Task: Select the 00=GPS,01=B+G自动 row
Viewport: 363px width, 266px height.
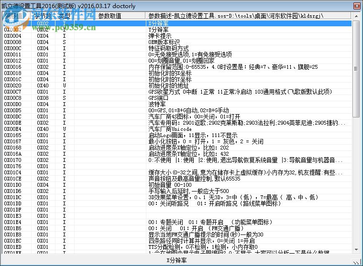Action: click(x=177, y=110)
